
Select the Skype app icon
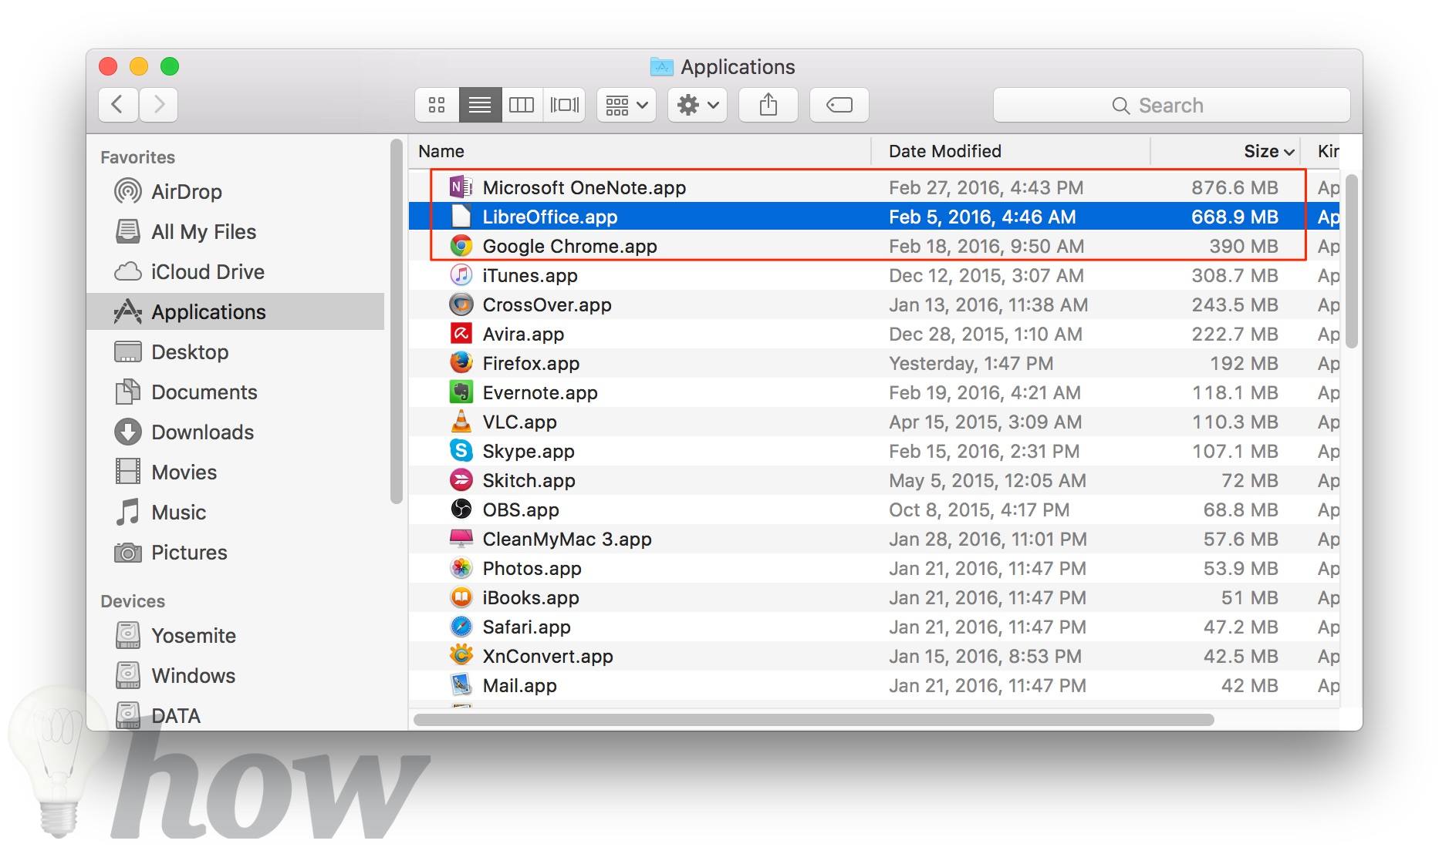461,451
